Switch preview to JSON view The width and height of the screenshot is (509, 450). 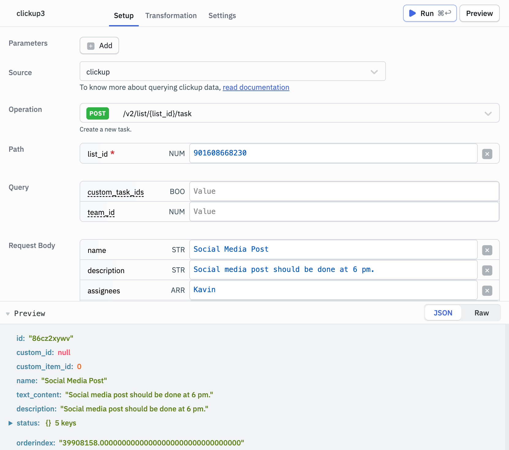(x=443, y=313)
